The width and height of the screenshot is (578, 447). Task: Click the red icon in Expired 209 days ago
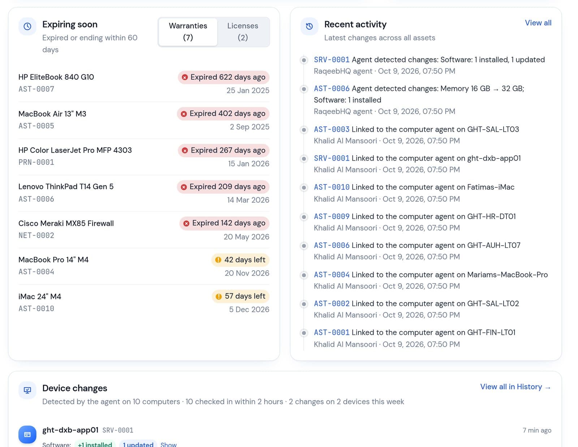pyautogui.click(x=184, y=187)
